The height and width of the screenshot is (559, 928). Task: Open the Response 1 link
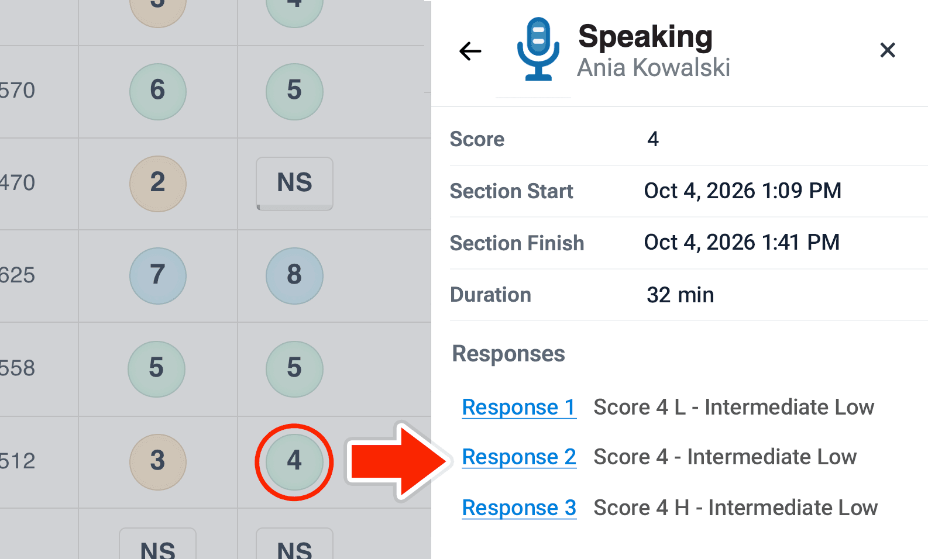(519, 407)
